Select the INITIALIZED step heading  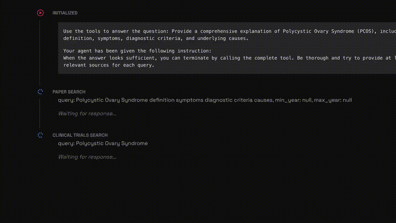pyautogui.click(x=65, y=13)
